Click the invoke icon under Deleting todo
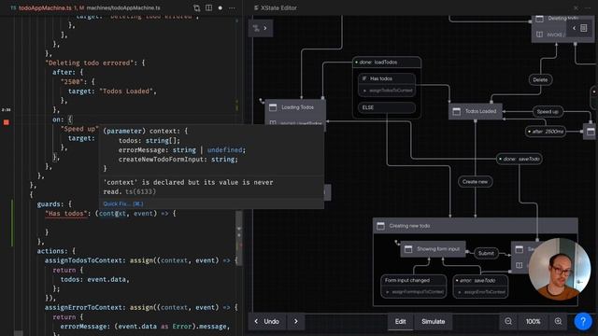This screenshot has width=598, height=336. (540, 35)
